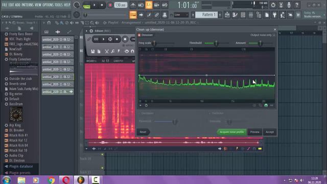Click the one-click audio recording scissors icon

click(281, 5)
